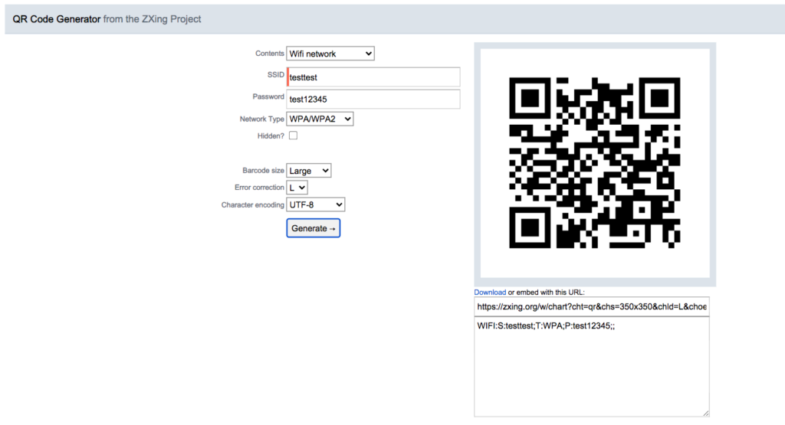785x425 pixels.
Task: Click the Download link
Action: pos(490,292)
